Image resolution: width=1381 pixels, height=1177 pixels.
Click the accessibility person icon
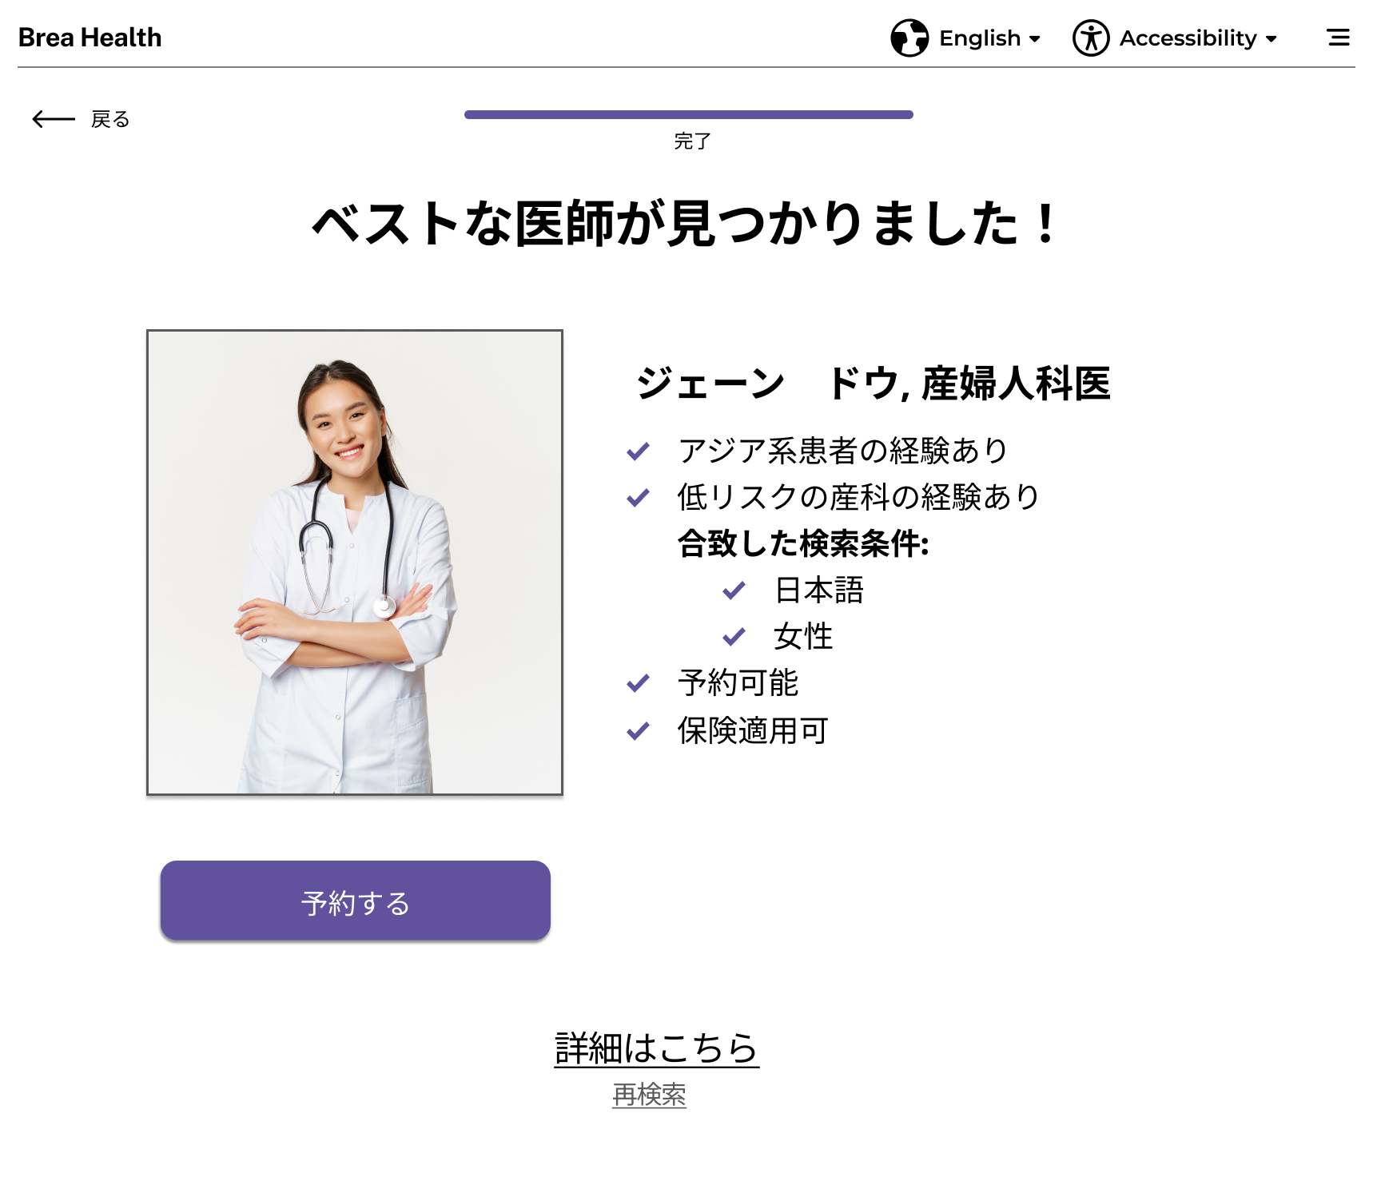[1091, 38]
